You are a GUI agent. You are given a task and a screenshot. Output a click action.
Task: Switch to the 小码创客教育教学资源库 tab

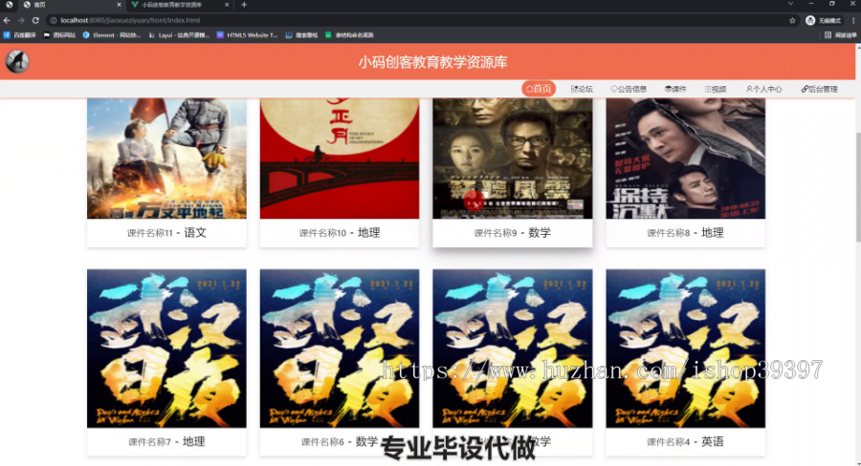pos(179,5)
